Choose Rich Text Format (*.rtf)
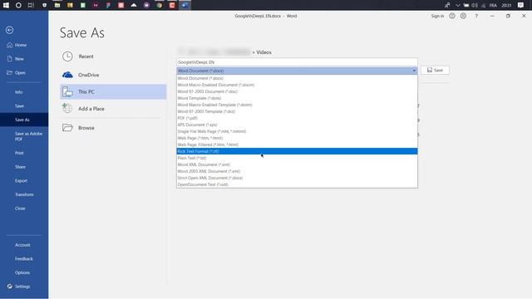532x299 pixels. (298, 151)
